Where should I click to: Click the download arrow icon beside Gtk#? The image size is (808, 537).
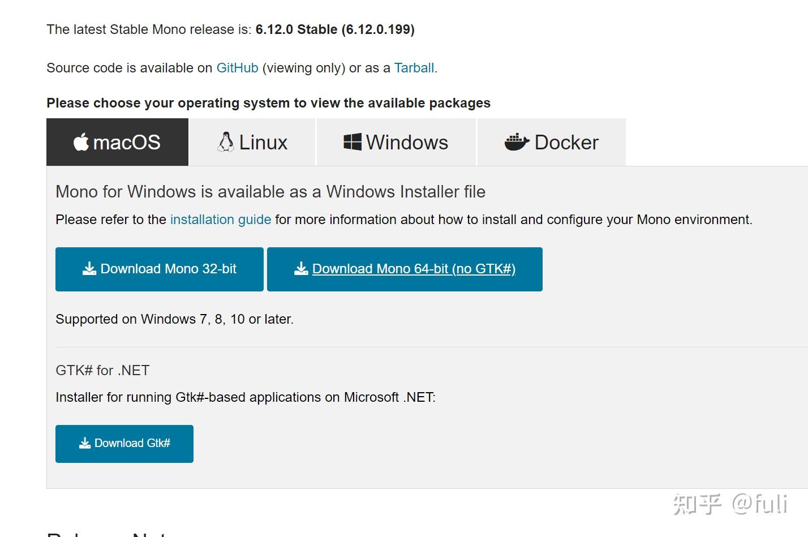coord(85,443)
